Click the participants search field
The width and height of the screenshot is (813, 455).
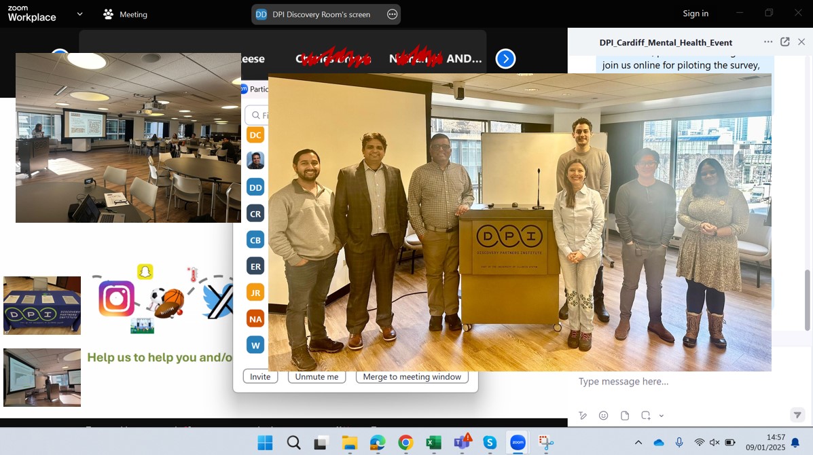pos(258,115)
